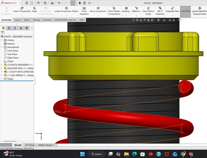Switch to the Layout ribbon tab

[17, 20]
